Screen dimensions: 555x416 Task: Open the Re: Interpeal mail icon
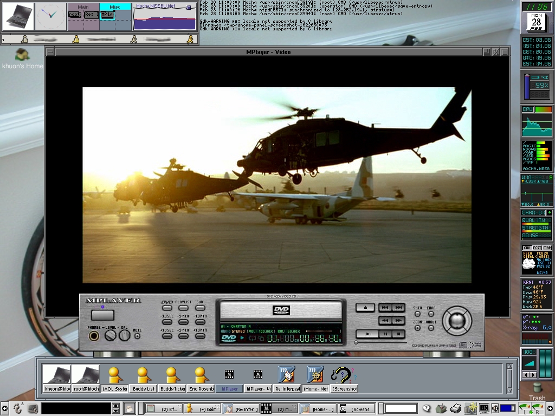pos(287,378)
